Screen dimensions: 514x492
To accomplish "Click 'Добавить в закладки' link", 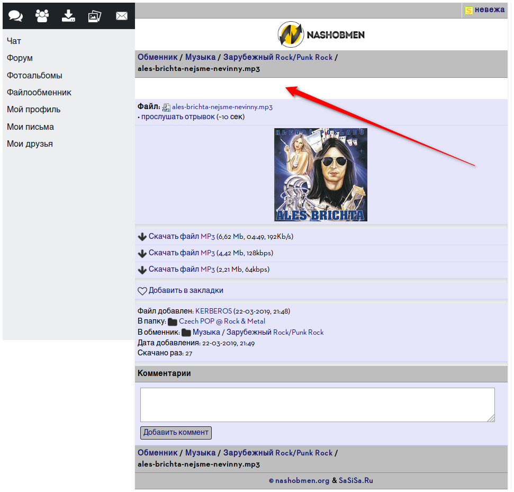I will (186, 290).
